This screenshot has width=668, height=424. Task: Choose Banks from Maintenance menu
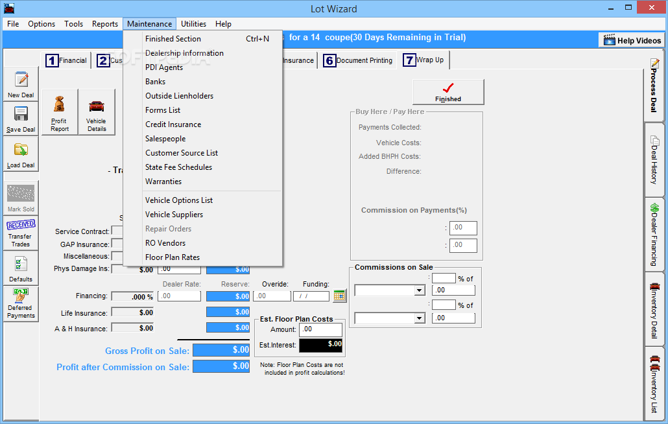(x=203, y=82)
